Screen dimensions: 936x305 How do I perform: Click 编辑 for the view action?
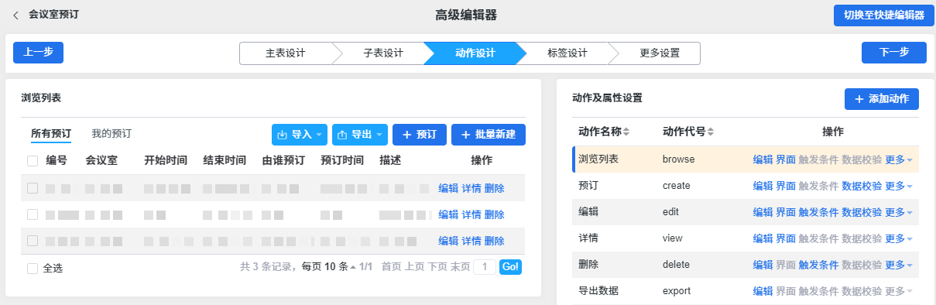763,238
